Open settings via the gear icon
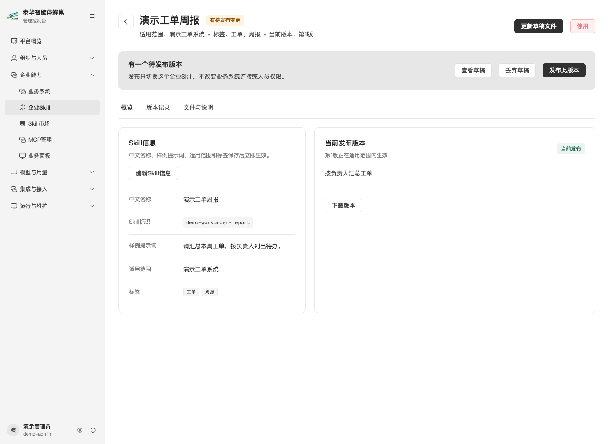The image size is (609, 444). [80, 430]
